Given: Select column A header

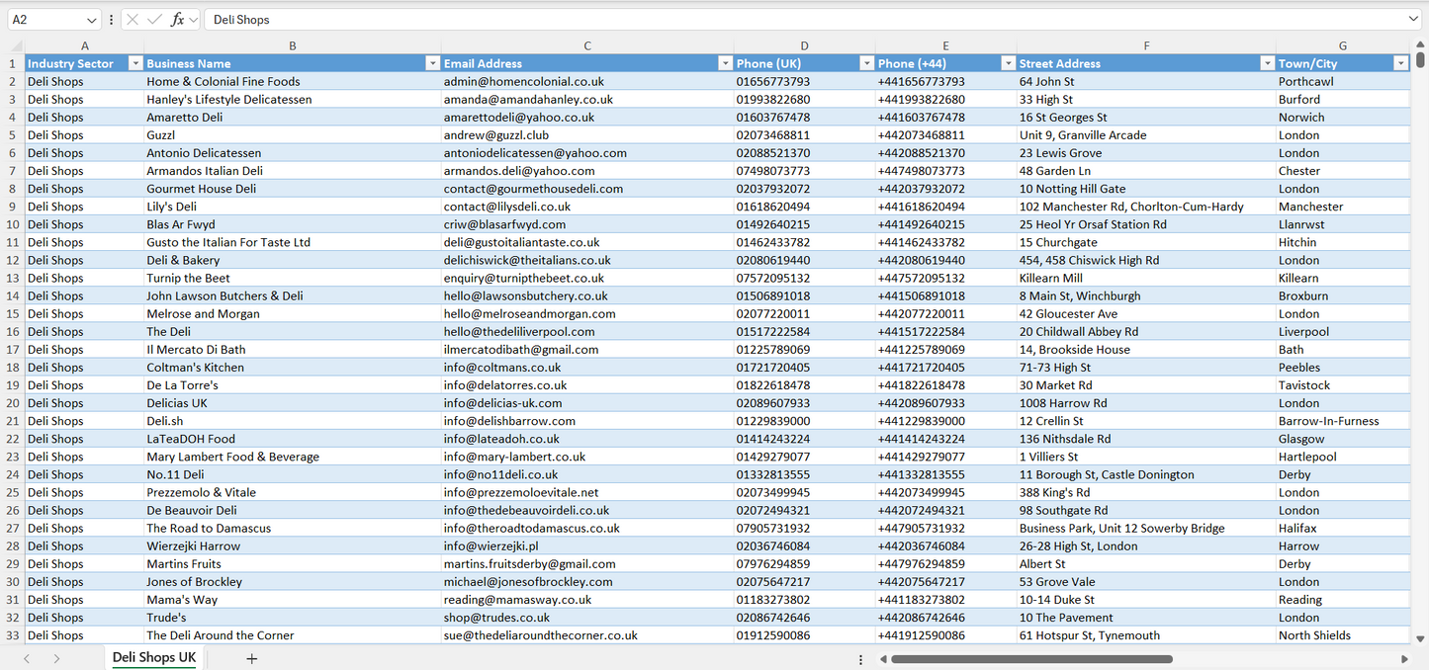Looking at the screenshot, I should click(84, 45).
